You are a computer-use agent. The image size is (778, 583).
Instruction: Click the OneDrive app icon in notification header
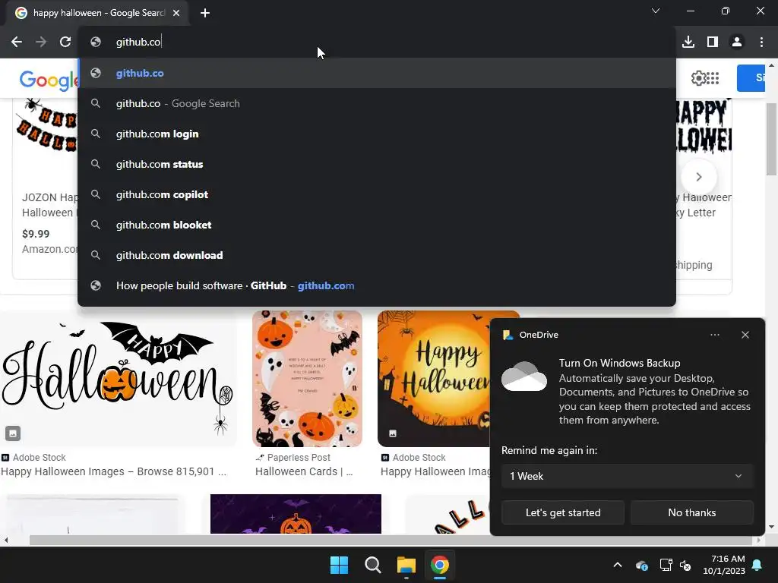(508, 335)
